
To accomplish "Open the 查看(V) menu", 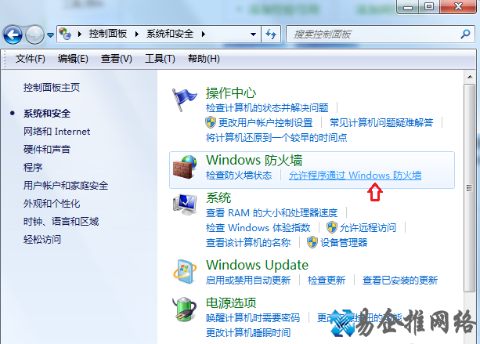I will click(x=116, y=59).
